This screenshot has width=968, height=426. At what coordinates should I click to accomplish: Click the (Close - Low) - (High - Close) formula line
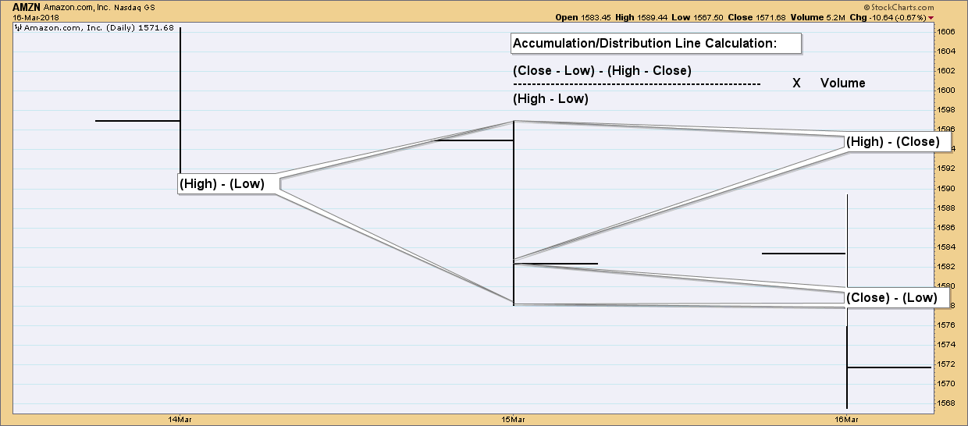pos(602,71)
